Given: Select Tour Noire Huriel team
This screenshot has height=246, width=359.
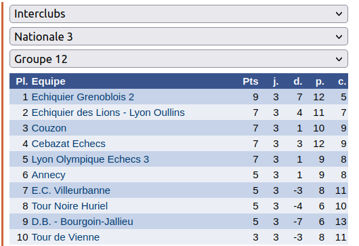Looking at the screenshot, I should tap(70, 206).
